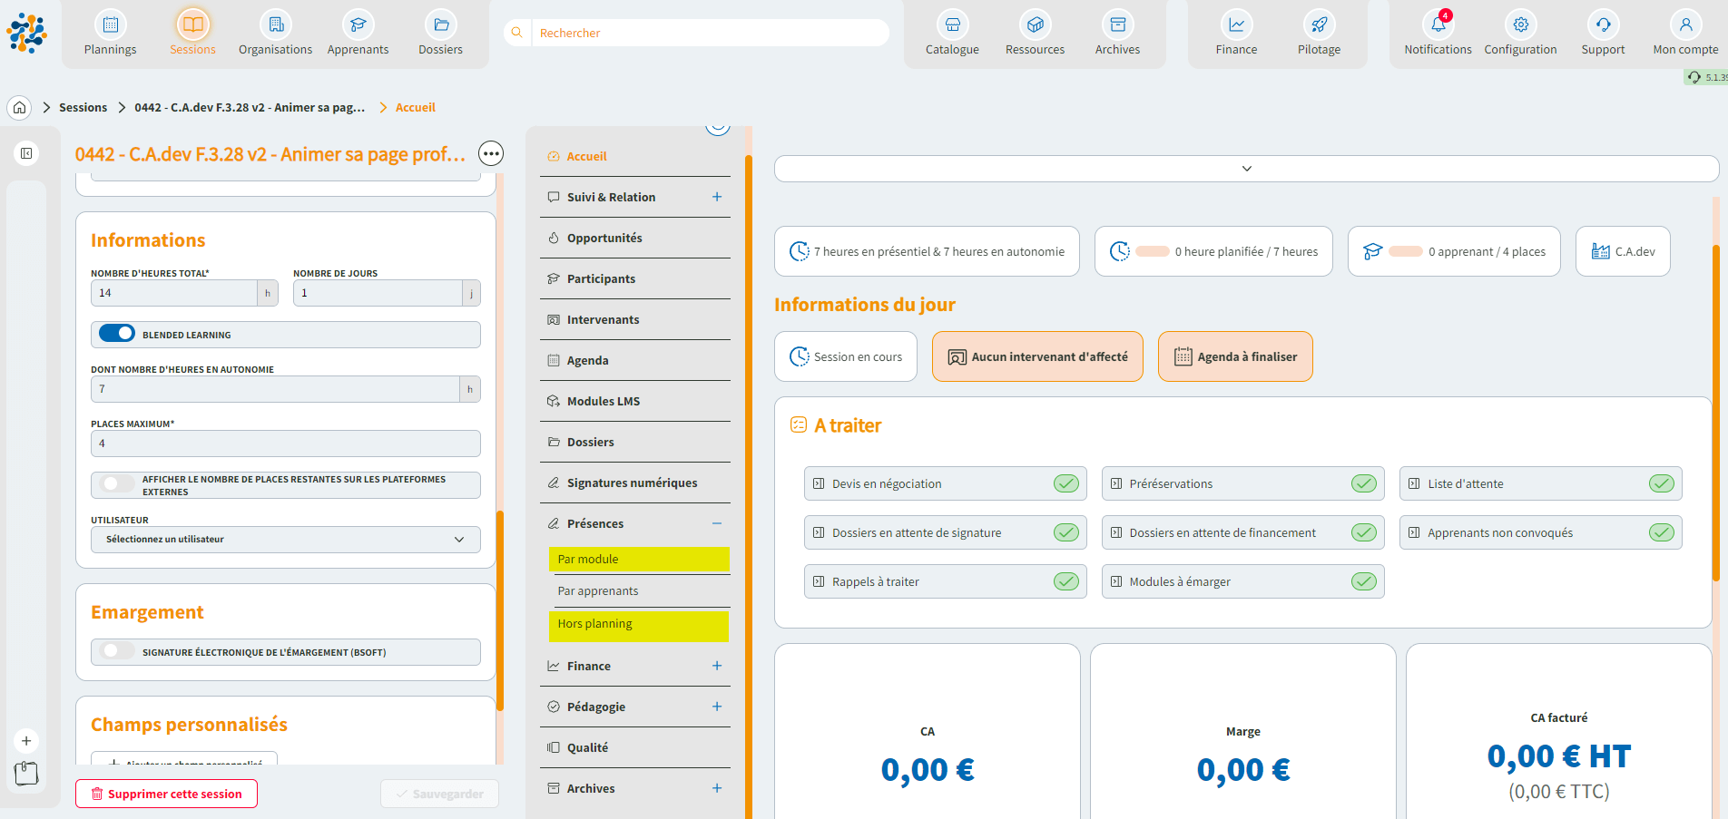Open the Participants menu item
Screen dimensions: 1728x819
(601, 278)
